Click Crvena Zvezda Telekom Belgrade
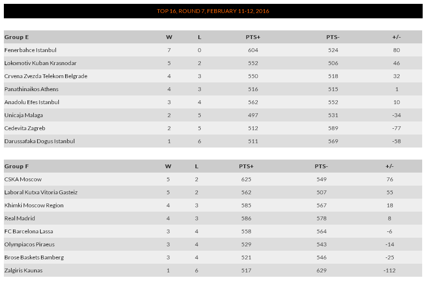 [46, 76]
